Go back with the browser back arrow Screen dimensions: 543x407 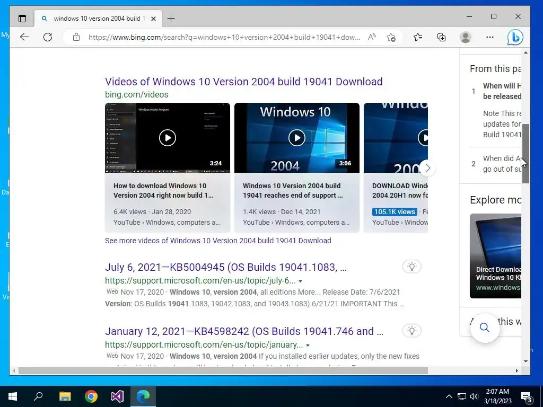tap(24, 37)
